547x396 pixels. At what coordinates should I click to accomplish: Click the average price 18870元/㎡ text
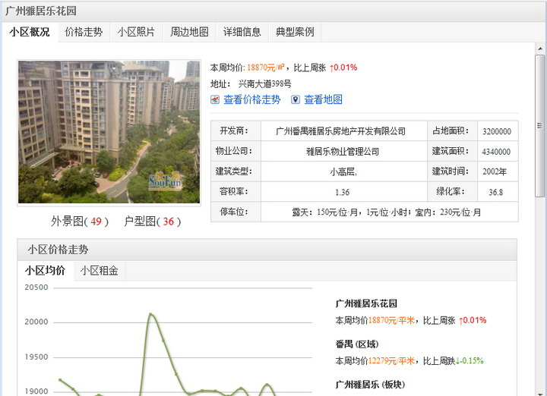(x=266, y=68)
